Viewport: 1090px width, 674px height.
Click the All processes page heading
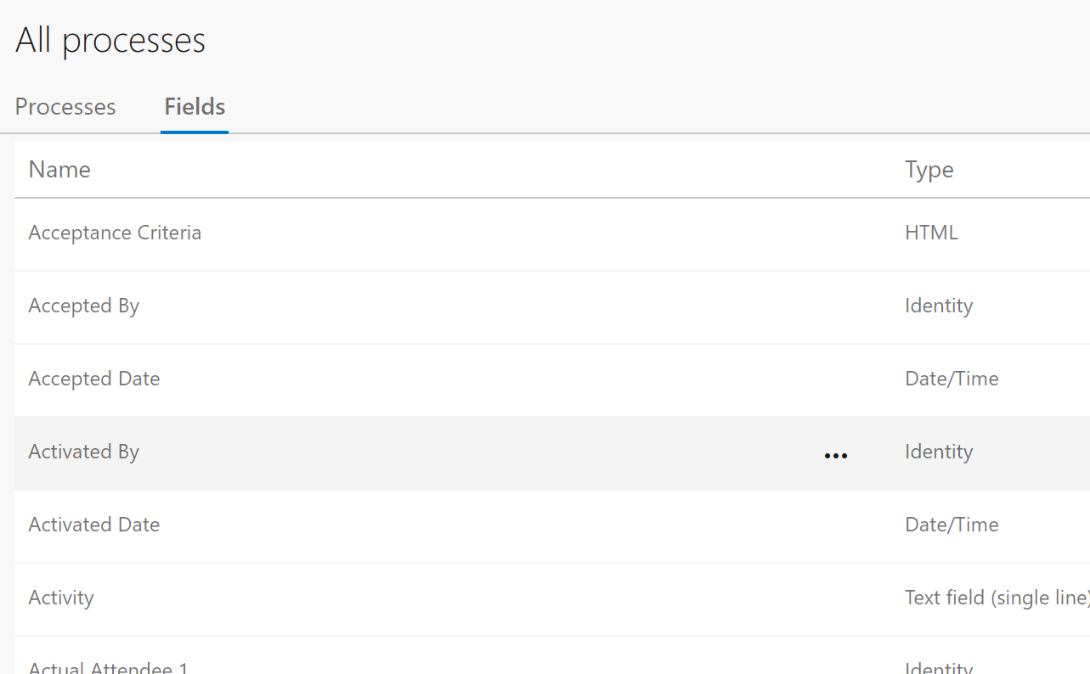pos(110,41)
